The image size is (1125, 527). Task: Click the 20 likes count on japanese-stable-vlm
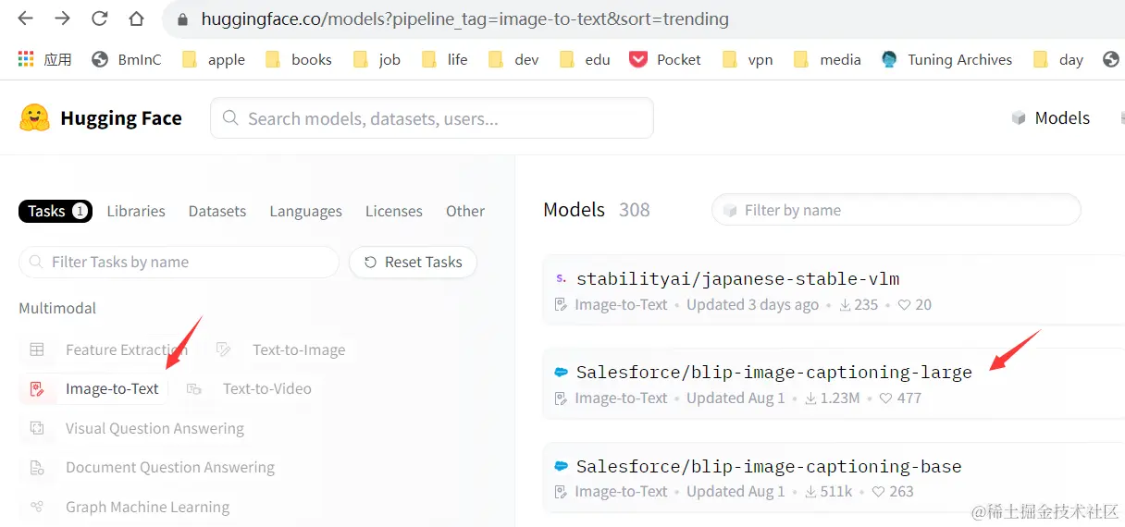tap(915, 304)
